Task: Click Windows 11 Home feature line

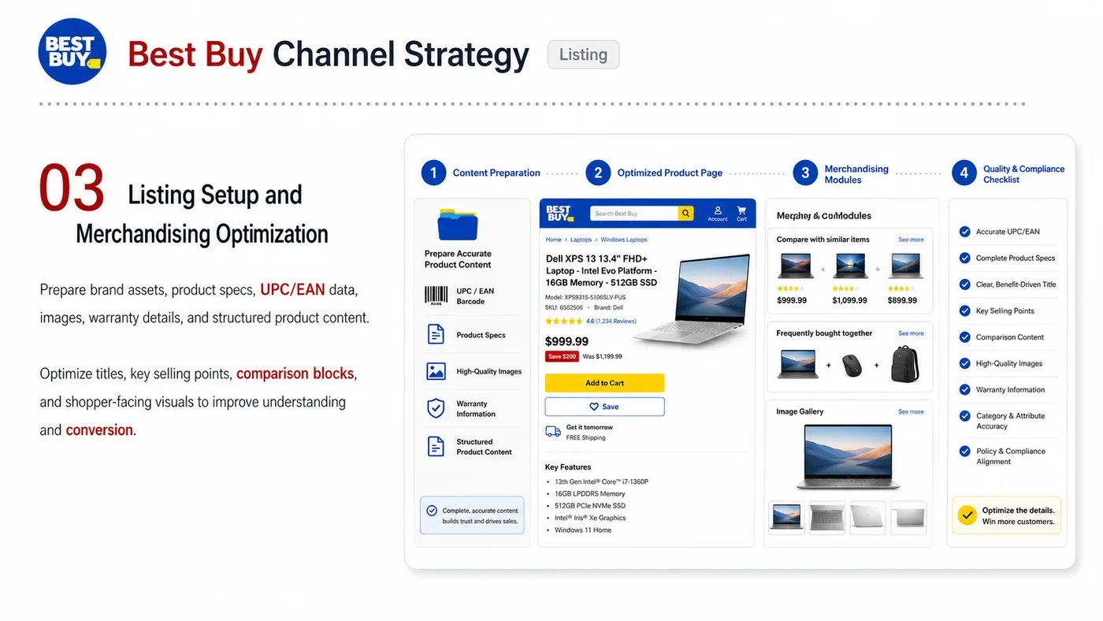Action: tap(583, 530)
